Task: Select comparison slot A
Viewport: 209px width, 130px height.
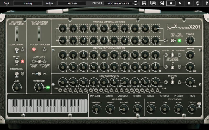Action: coord(171,3)
